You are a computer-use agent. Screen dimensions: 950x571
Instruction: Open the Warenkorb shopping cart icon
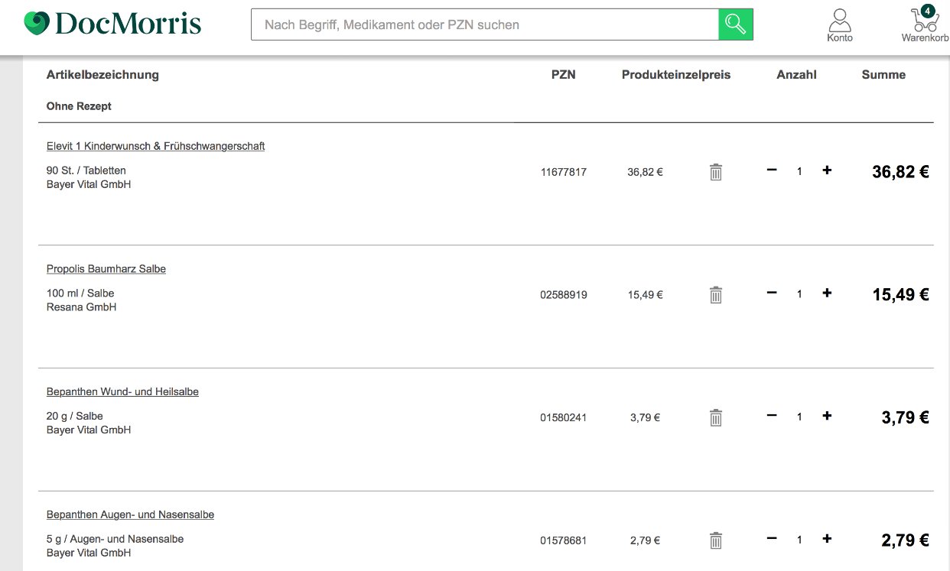926,25
